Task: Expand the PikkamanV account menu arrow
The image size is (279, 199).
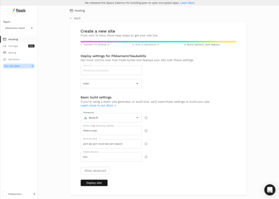Action: [34, 194]
